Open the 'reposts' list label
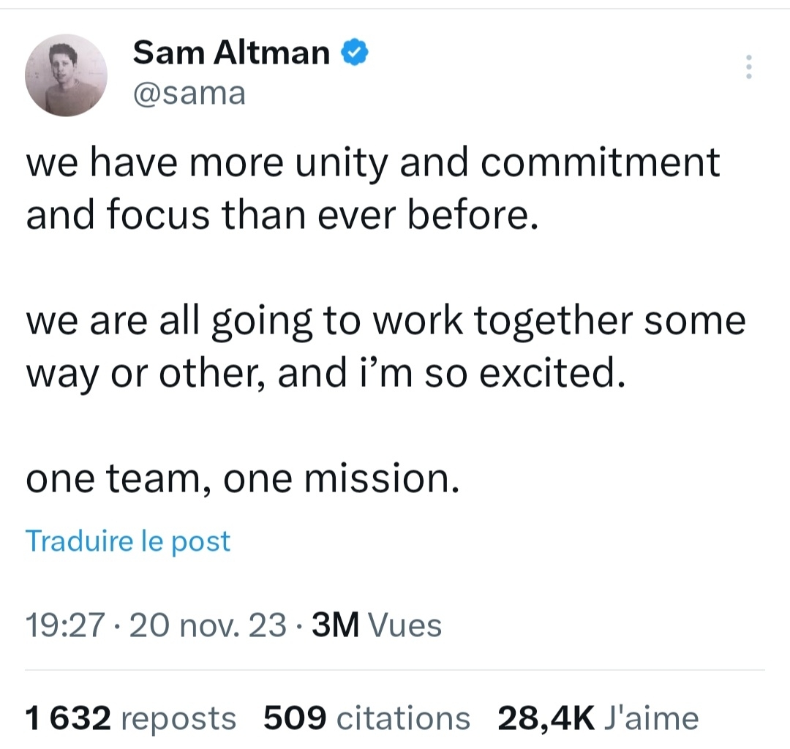The height and width of the screenshot is (749, 790). coord(178,718)
